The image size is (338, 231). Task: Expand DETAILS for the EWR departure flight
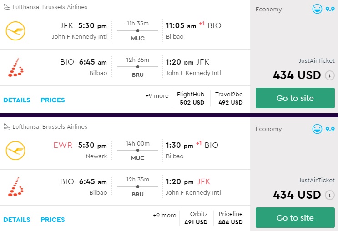point(17,220)
